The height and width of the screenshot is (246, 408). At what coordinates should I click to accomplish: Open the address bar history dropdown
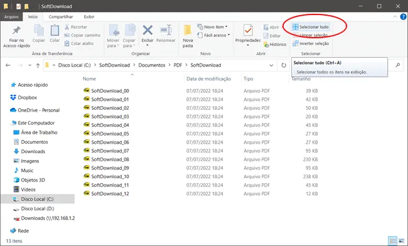tap(271, 65)
